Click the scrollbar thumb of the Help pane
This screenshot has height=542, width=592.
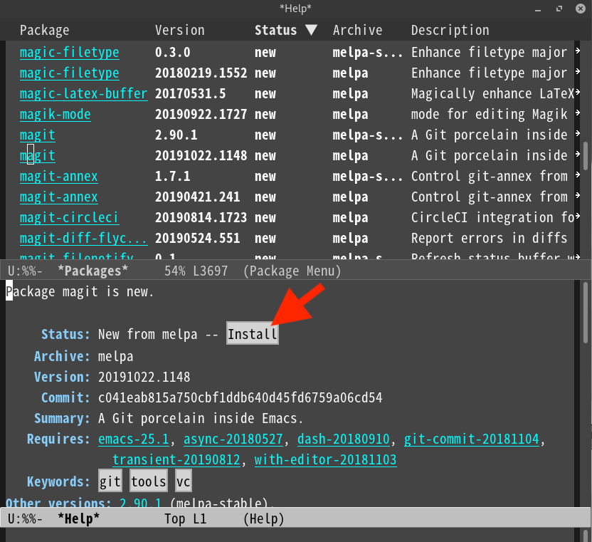[586, 313]
